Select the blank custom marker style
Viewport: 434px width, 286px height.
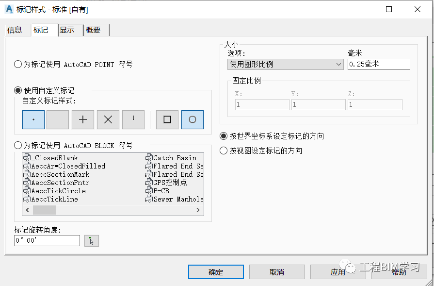coord(58,120)
